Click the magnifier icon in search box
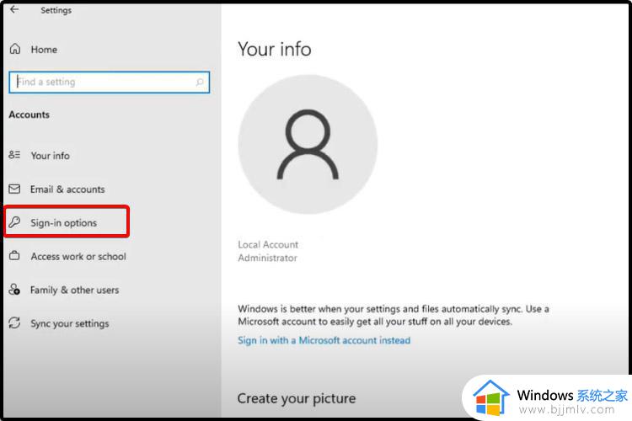Screen dimensions: 632x421 pos(200,83)
